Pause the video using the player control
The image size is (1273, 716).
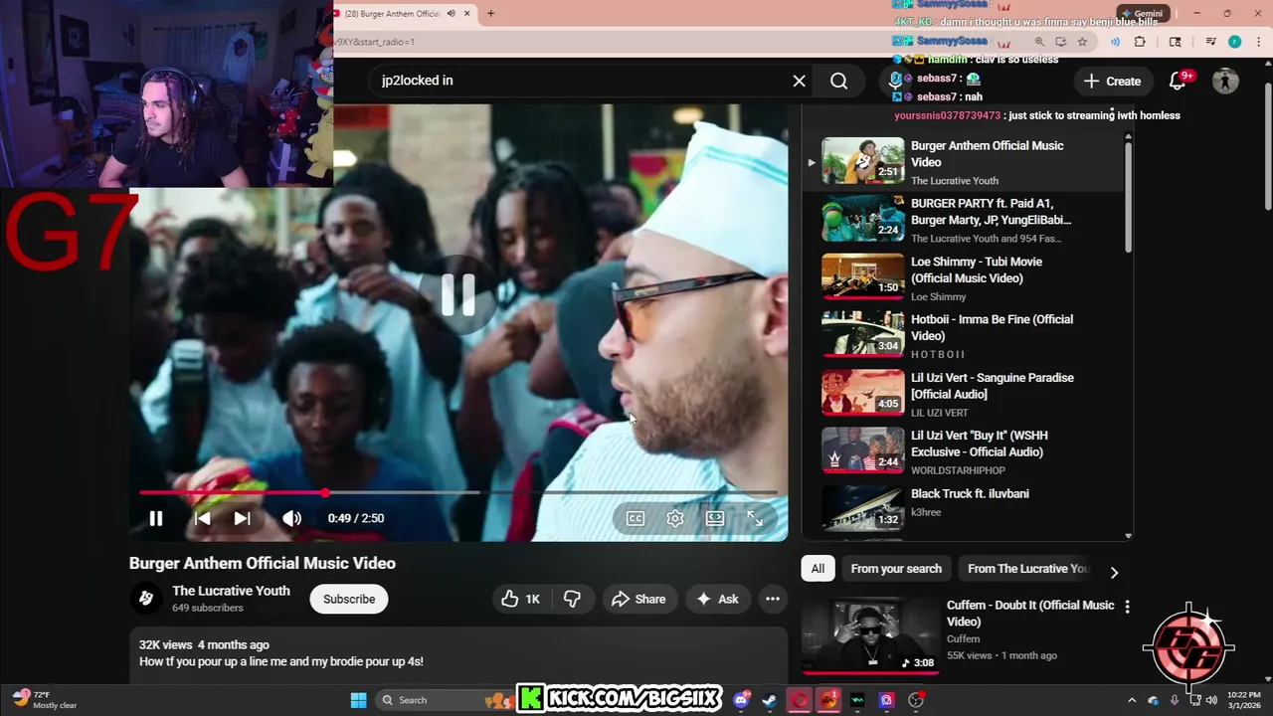click(156, 518)
